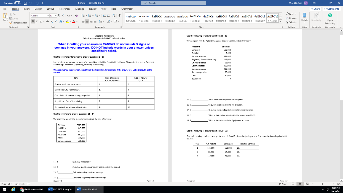The width and height of the screenshot is (343, 193).
Task: Collapse the ribbon with chevron
Action: tap(341, 27)
